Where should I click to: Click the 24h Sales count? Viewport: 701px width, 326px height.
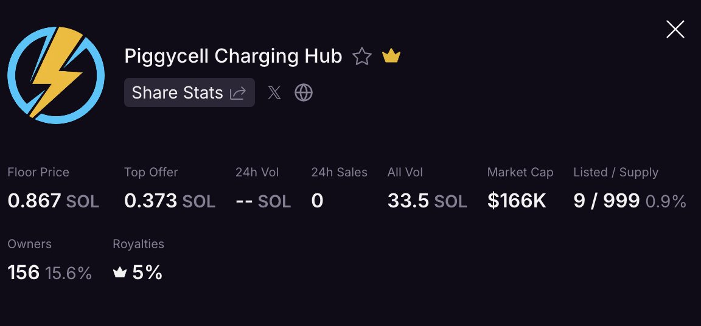[317, 201]
